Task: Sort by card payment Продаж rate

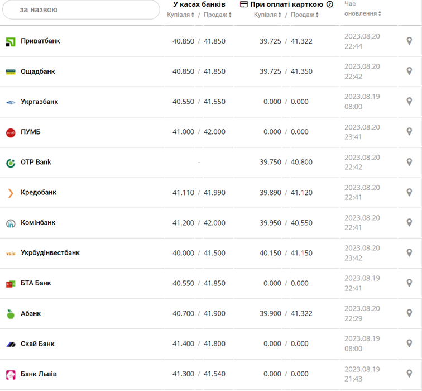Action: (305, 15)
